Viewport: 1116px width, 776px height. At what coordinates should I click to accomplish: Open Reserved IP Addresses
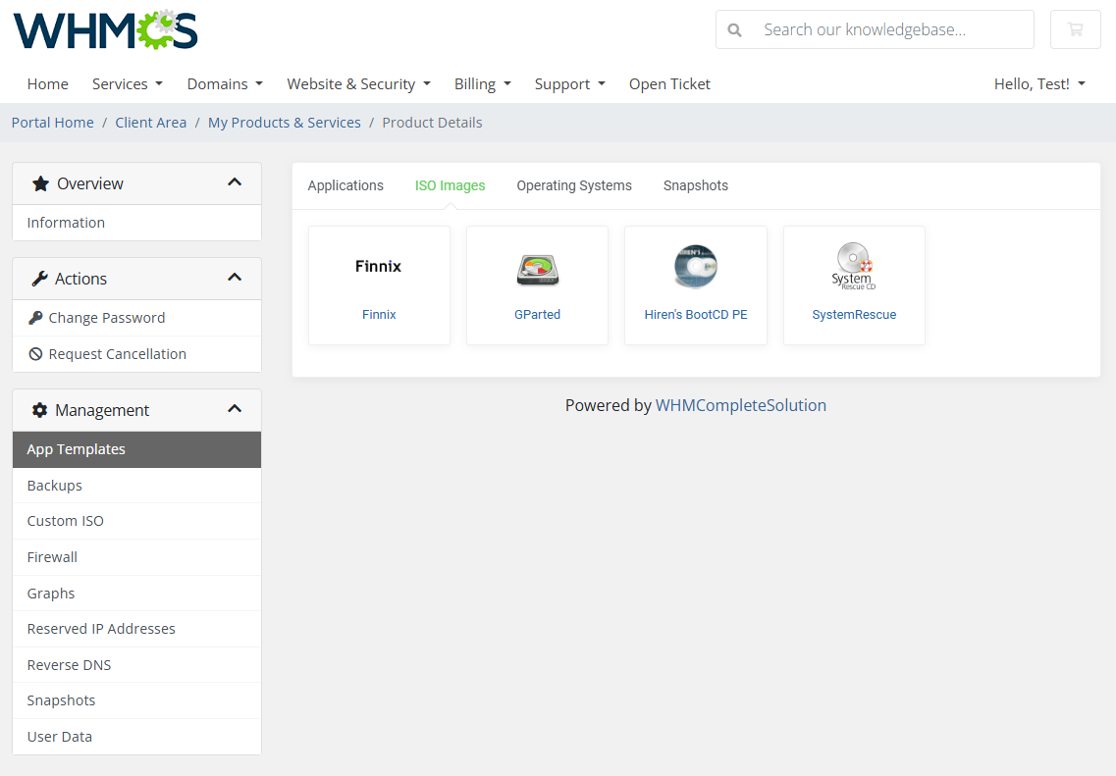tap(136, 629)
